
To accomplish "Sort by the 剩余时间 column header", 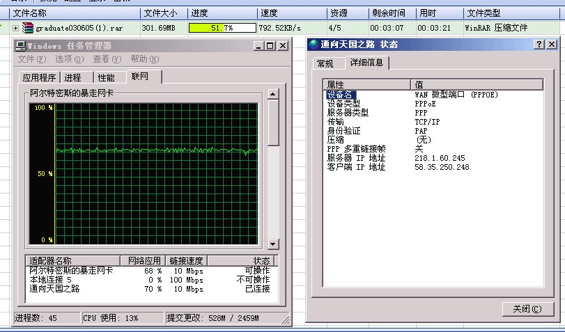I will pyautogui.click(x=392, y=13).
